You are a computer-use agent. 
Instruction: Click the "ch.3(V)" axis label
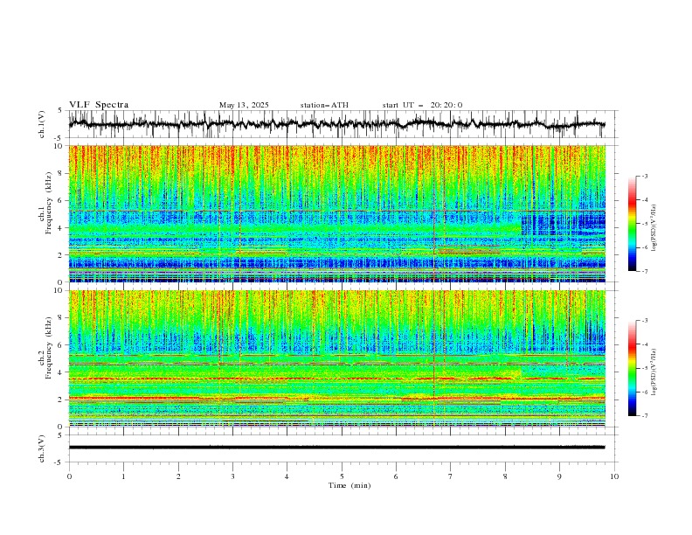42,448
